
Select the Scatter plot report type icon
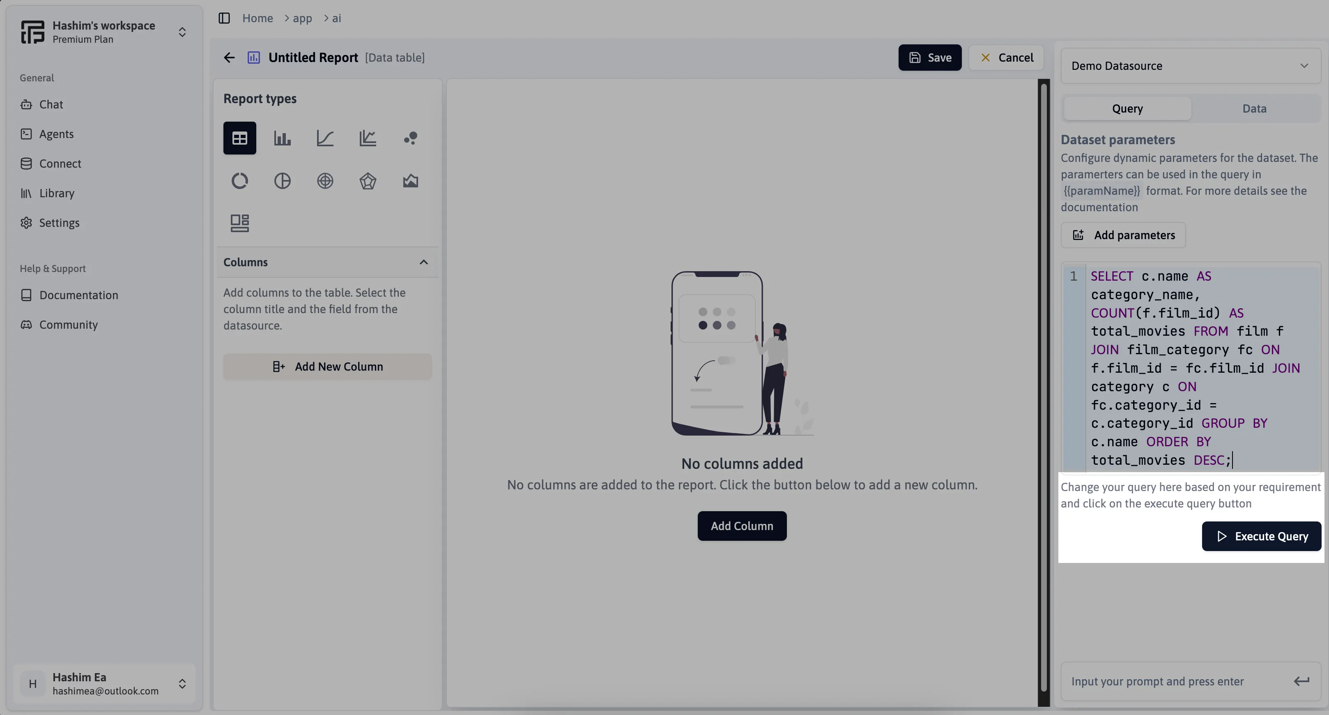(x=411, y=137)
